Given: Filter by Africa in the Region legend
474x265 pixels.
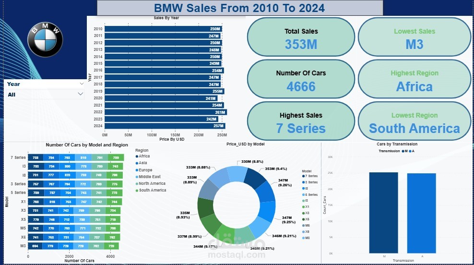Looking at the screenshot, I should (142, 156).
